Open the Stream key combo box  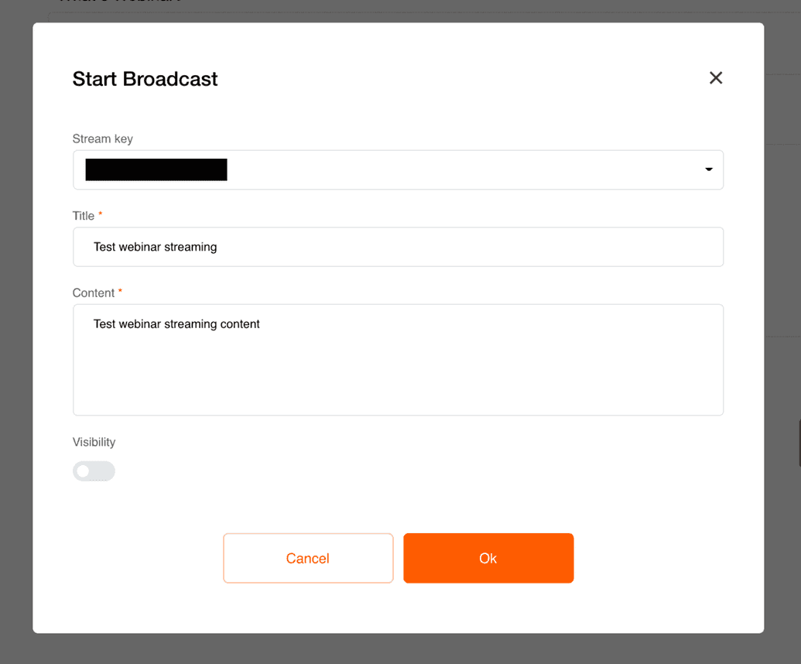pos(398,169)
